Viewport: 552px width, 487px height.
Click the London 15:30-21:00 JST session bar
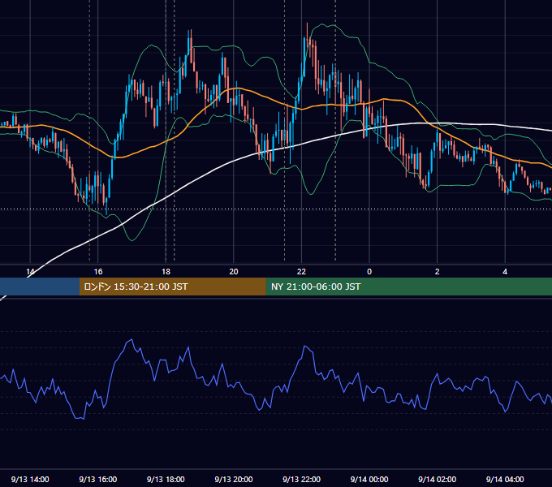(172, 287)
